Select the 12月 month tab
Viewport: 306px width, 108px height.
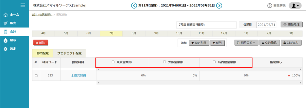[224, 33]
